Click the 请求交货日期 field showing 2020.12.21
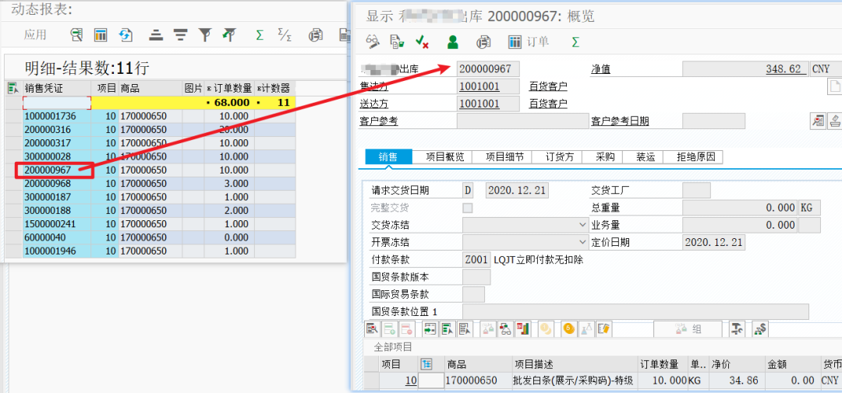The image size is (842, 393). (x=518, y=191)
